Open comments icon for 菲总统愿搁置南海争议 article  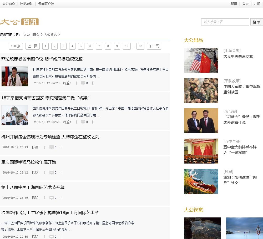(x=83, y=83)
